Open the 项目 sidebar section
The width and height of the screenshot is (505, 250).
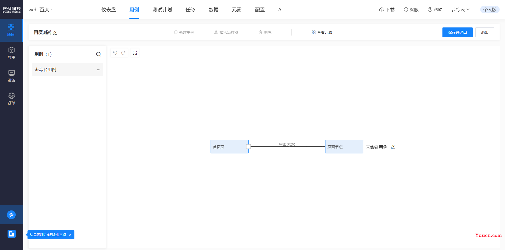pos(11,30)
